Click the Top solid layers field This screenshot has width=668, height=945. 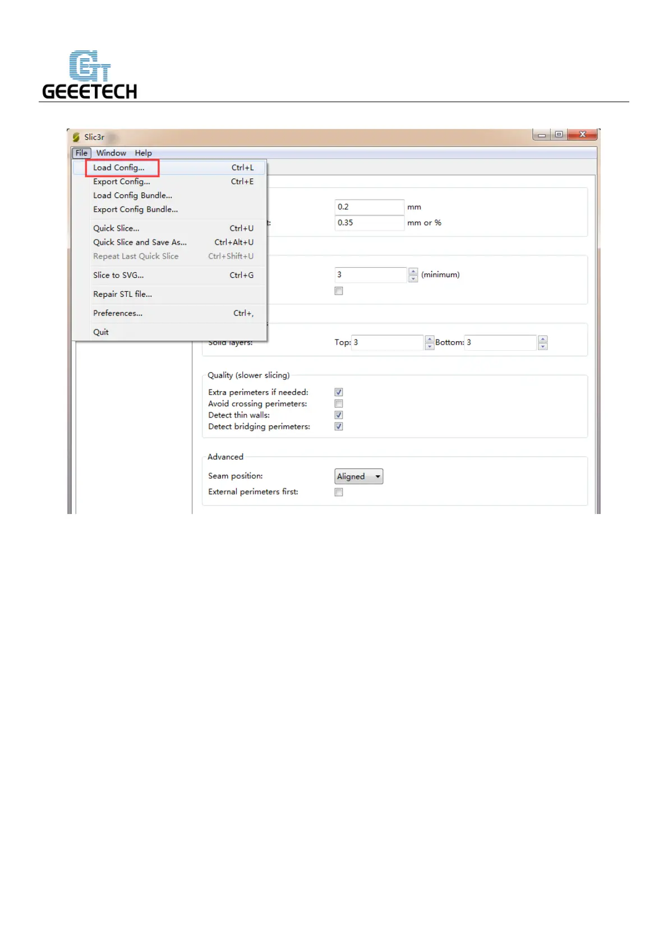[387, 342]
